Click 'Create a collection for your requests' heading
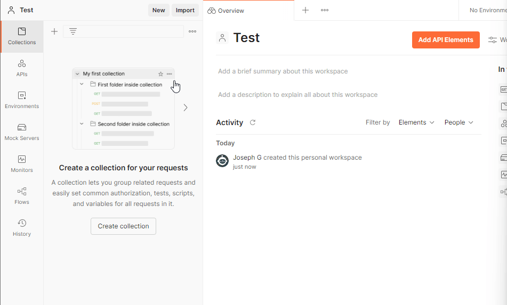 pos(123,168)
